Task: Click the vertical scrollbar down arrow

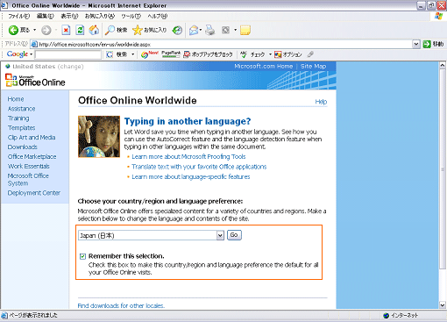Action: click(x=443, y=305)
